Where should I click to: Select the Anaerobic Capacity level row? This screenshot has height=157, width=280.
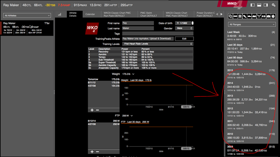point(140,68)
